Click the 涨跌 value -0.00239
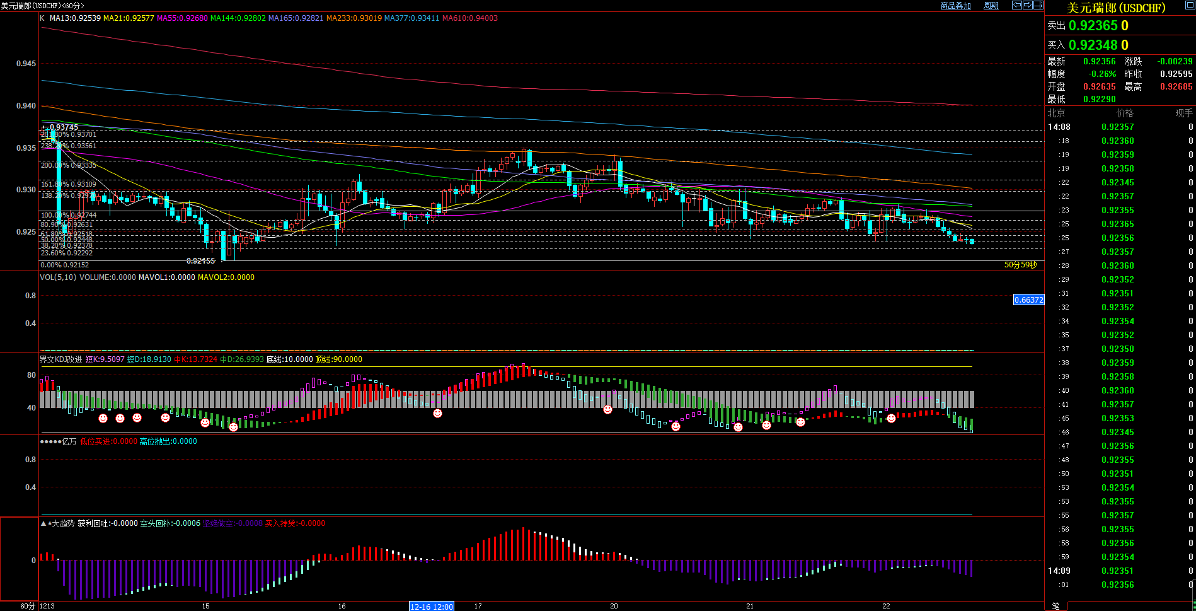This screenshot has width=1196, height=611. [1175, 61]
